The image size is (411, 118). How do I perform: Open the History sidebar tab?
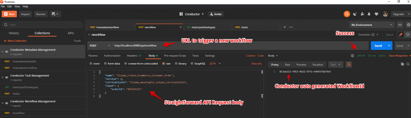14,33
